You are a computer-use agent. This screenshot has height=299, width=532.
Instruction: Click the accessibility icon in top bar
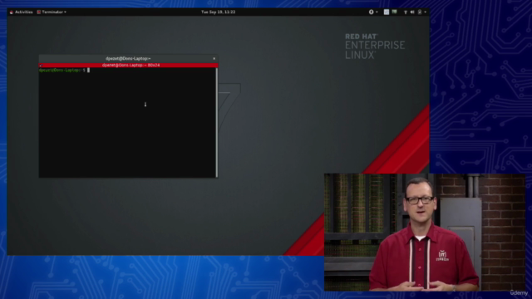click(372, 12)
